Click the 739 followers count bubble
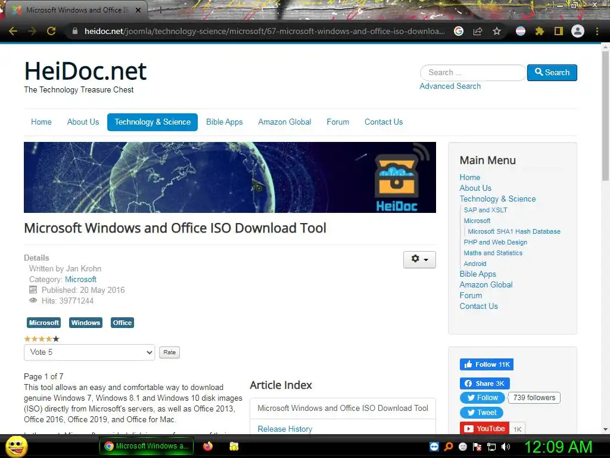The image size is (610, 458). point(534,398)
